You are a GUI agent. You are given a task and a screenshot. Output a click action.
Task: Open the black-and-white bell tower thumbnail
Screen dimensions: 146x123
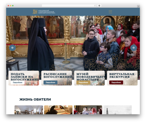coord(117,110)
